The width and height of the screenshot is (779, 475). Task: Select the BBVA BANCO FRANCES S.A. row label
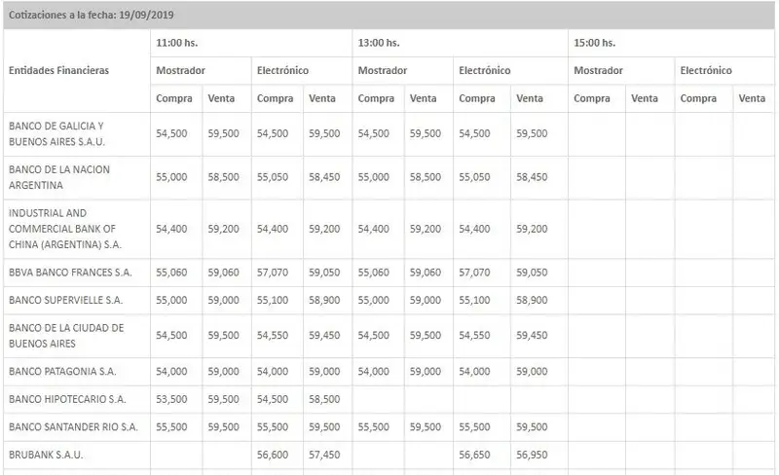click(x=69, y=274)
